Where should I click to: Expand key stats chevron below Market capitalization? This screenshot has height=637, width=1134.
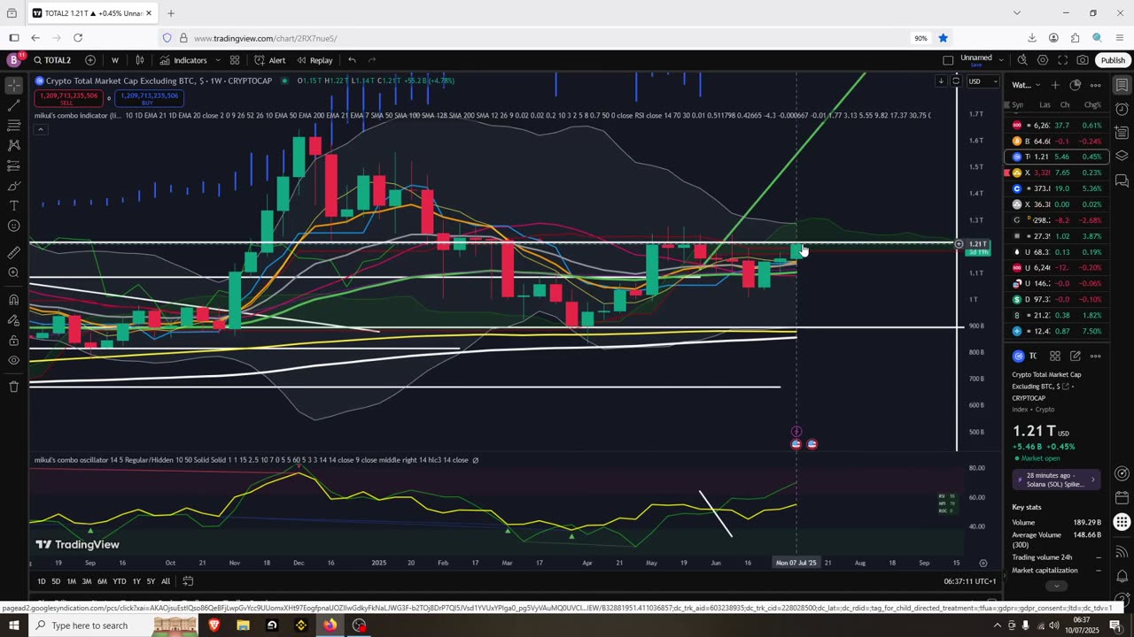(x=1055, y=586)
